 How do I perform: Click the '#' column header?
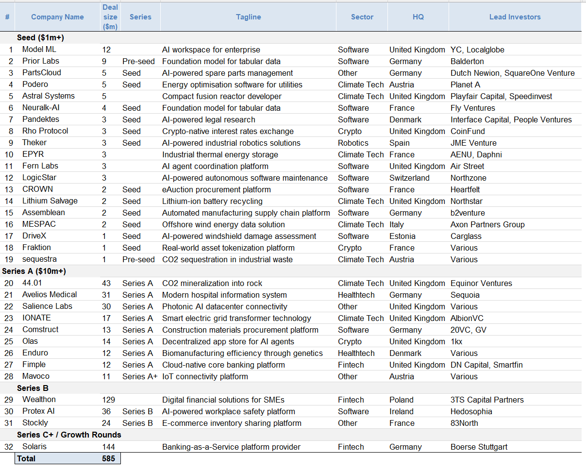tap(7, 17)
